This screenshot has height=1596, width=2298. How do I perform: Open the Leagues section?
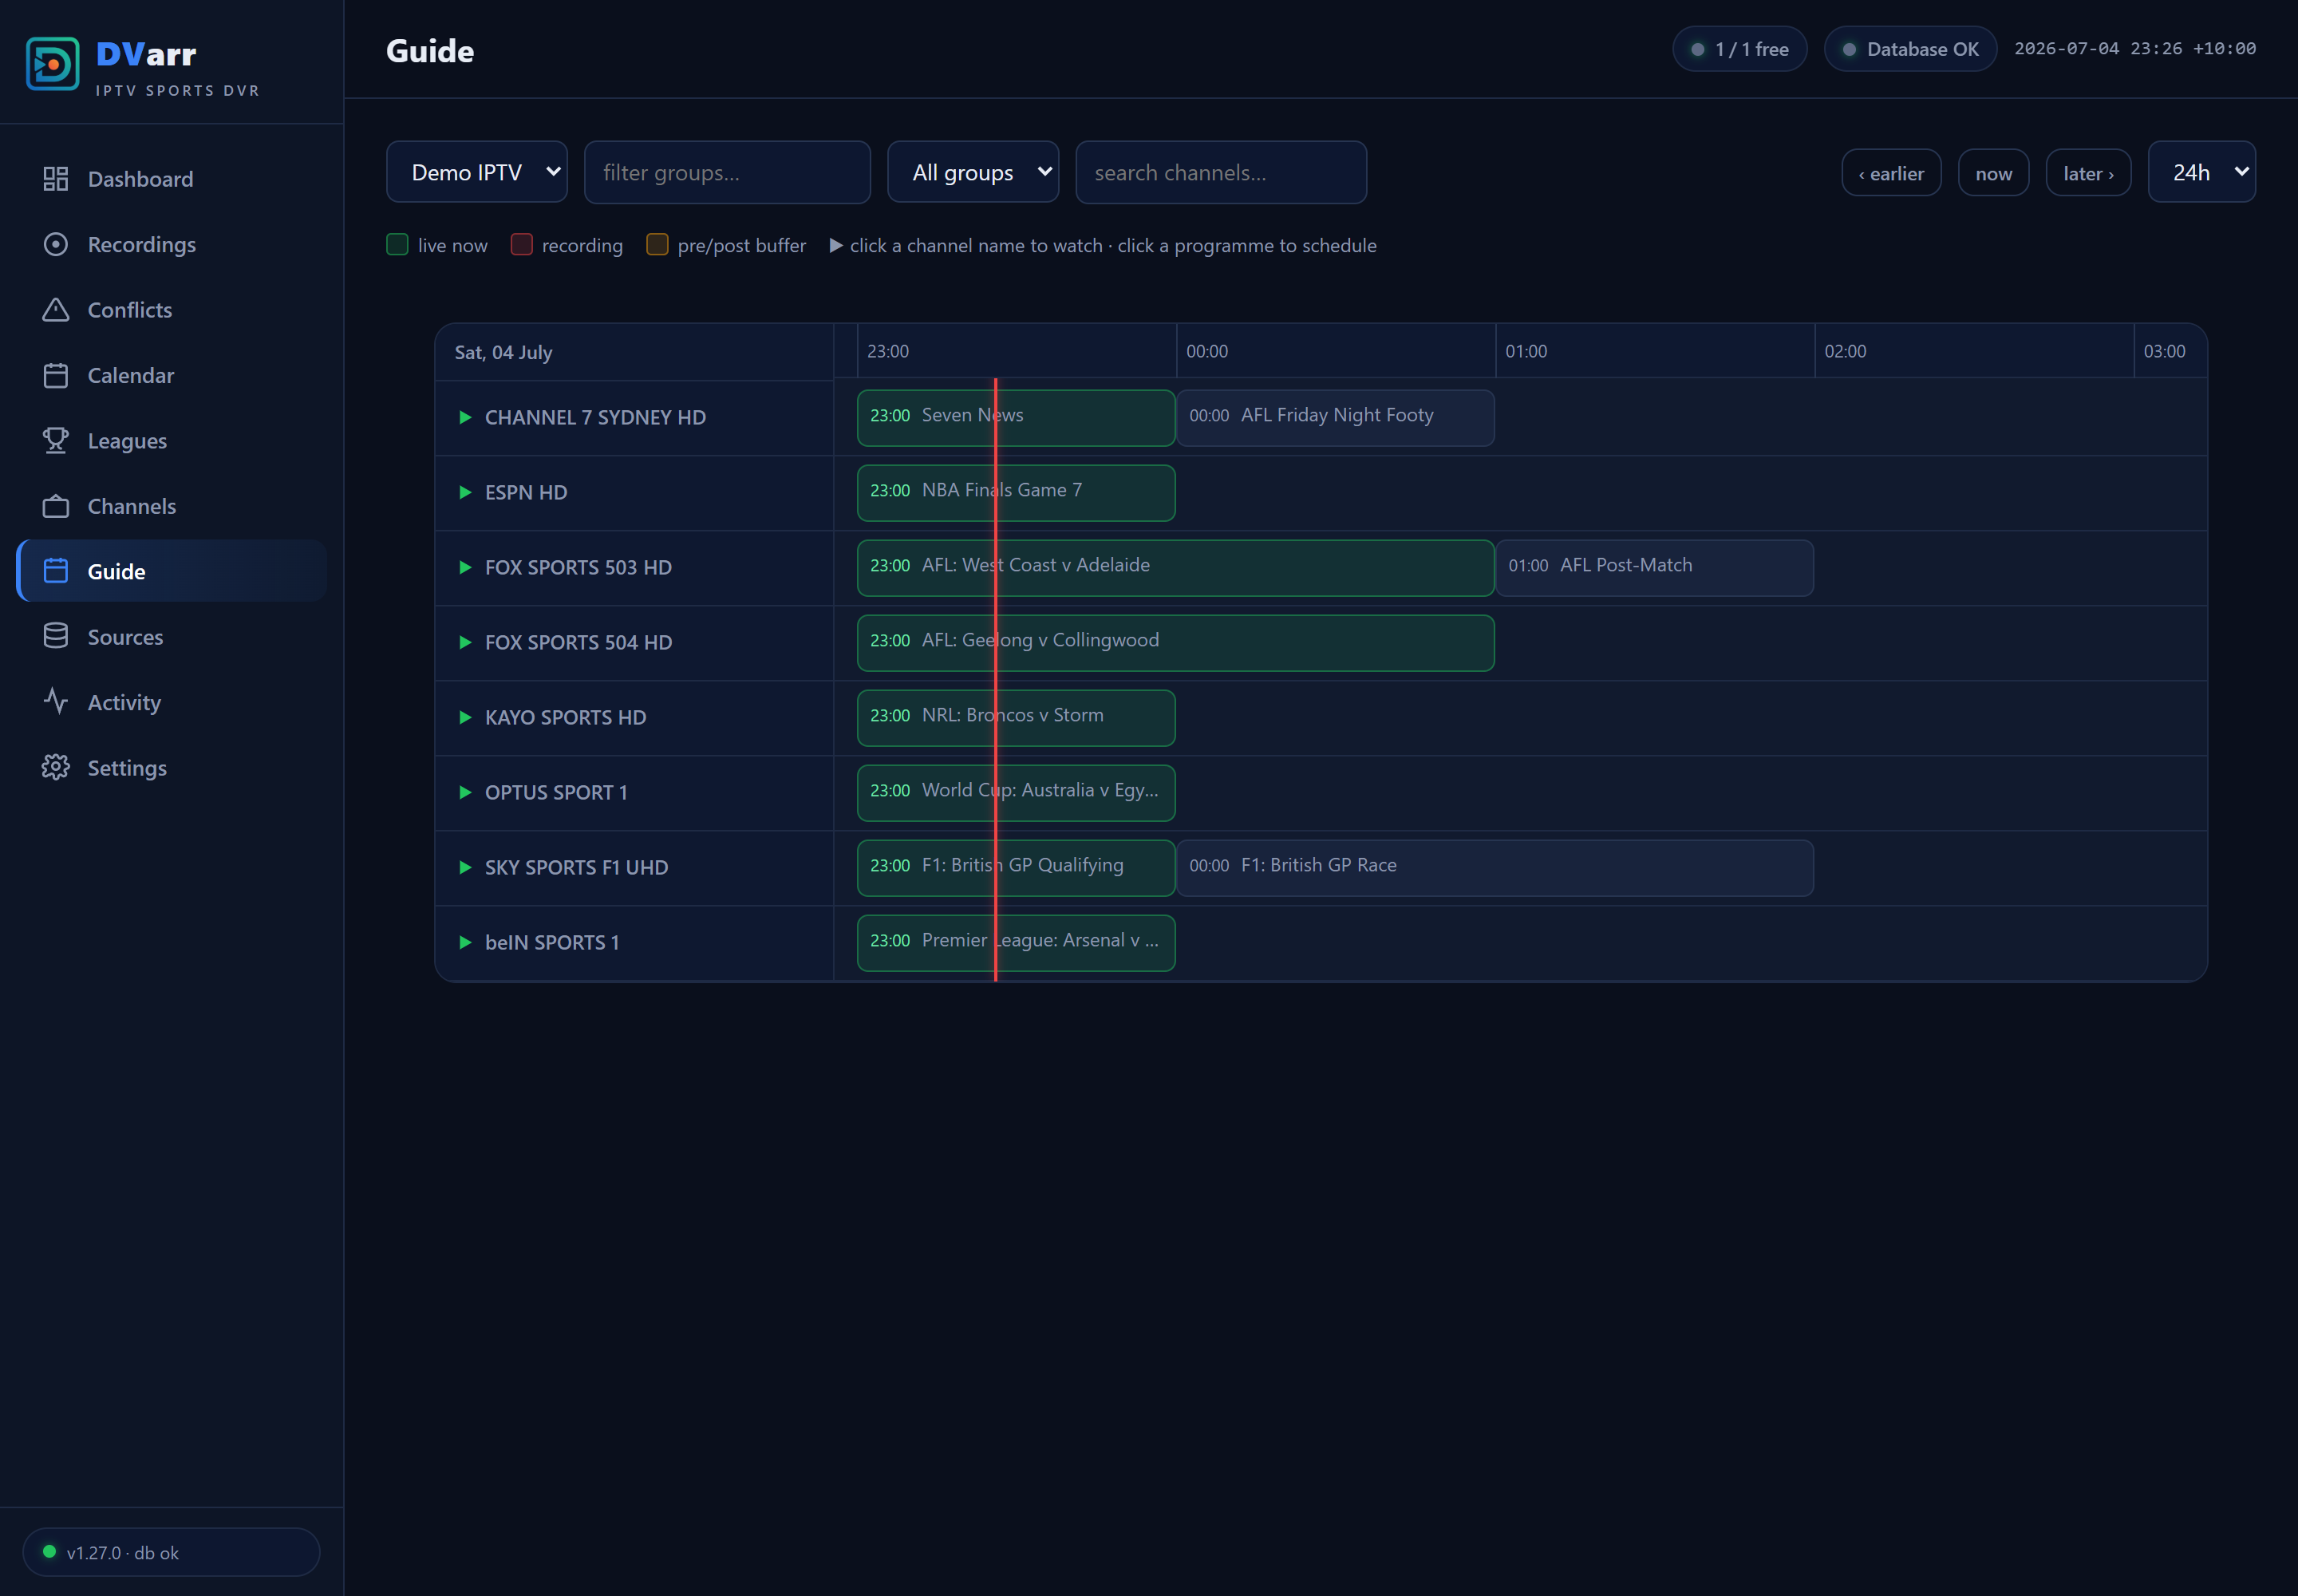(x=172, y=441)
